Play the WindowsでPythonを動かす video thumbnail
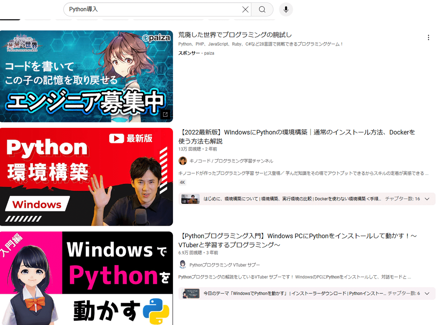This screenshot has height=325, width=438. coord(87,278)
